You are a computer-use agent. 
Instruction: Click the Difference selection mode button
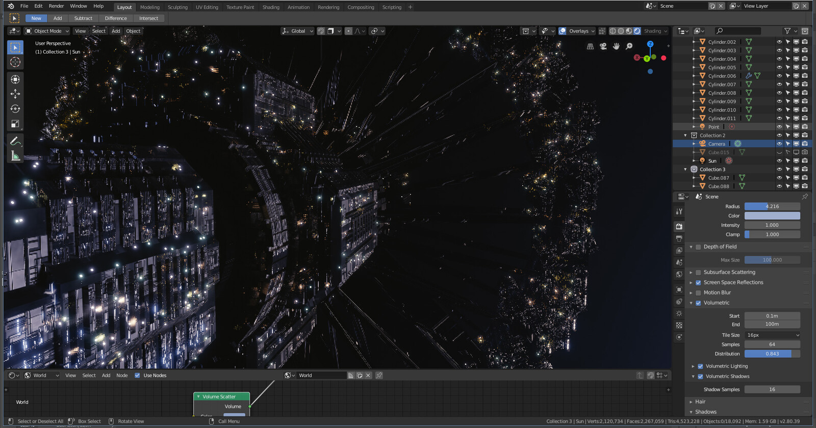coord(116,18)
